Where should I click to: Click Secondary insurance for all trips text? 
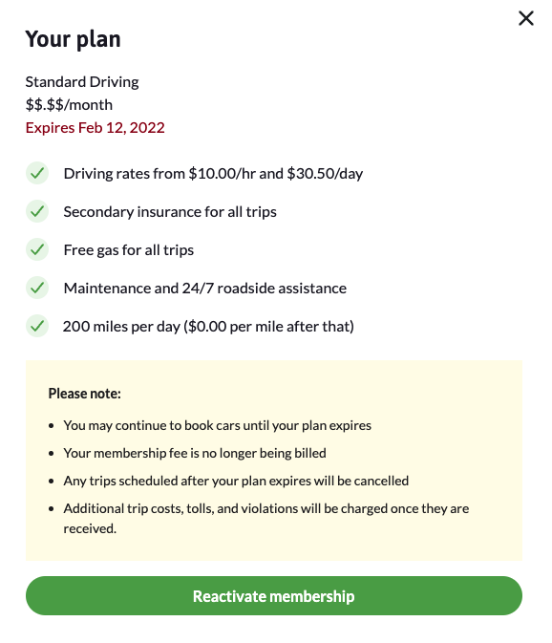coord(170,211)
